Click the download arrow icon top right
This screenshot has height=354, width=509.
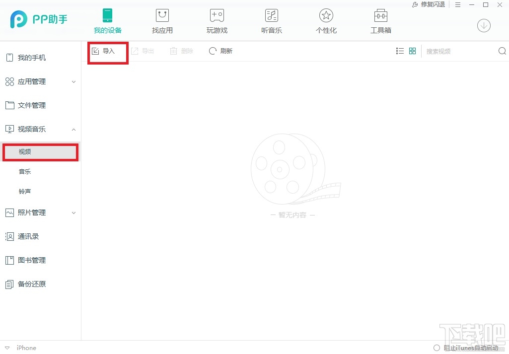(484, 25)
